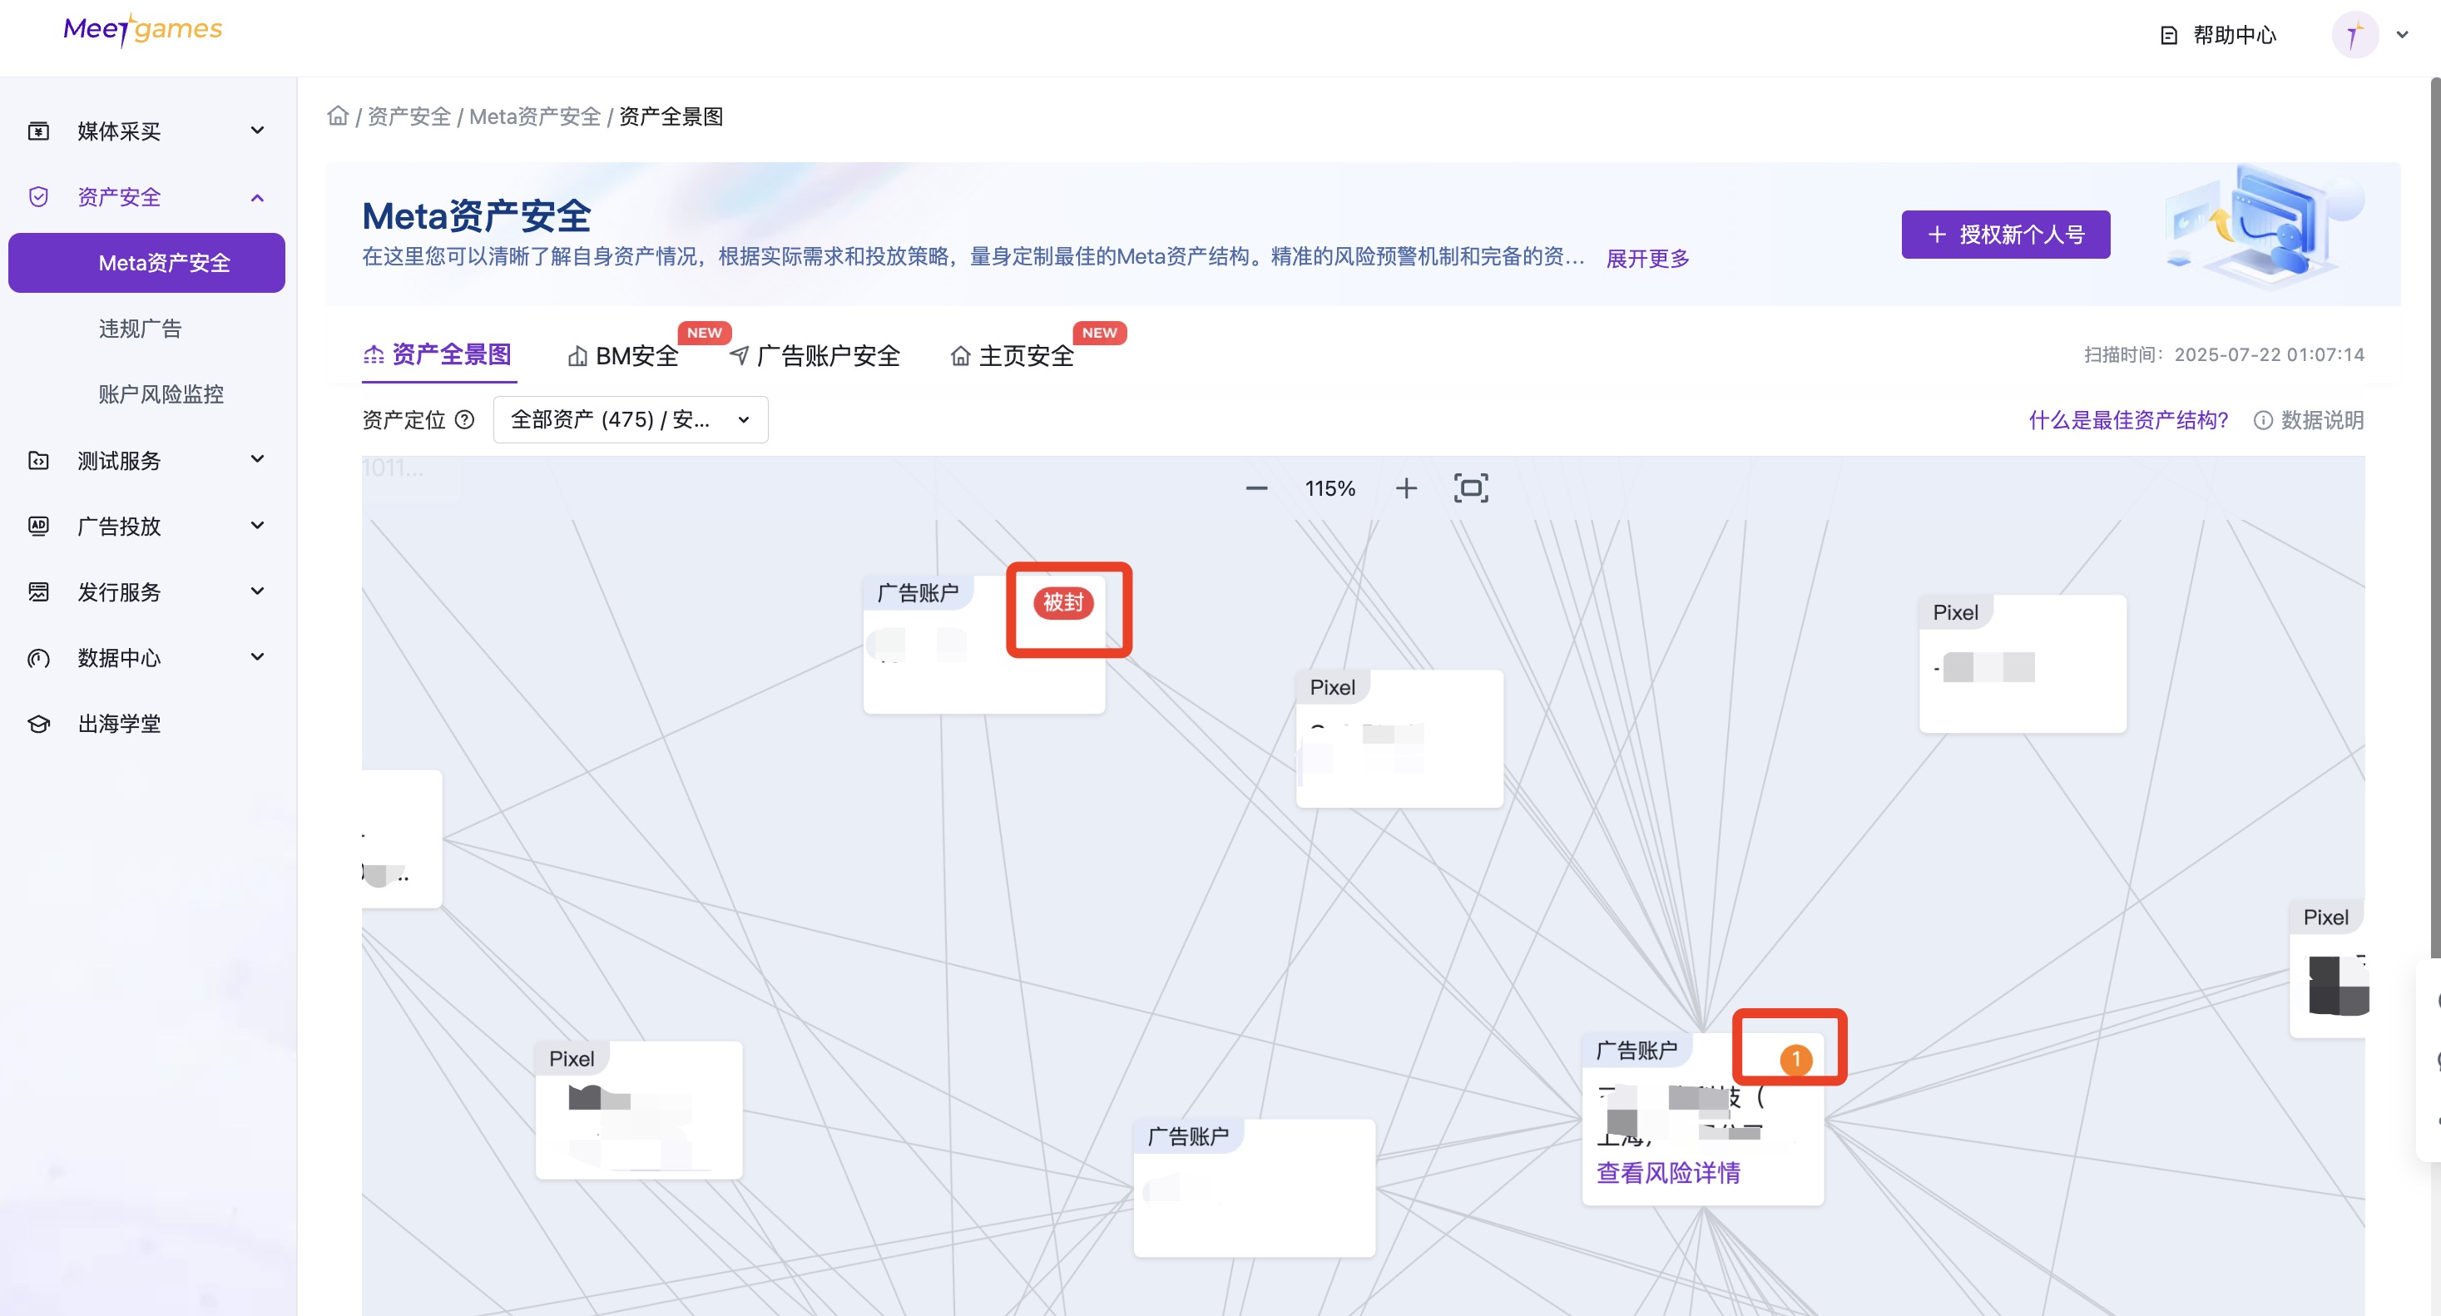Click 帮助中心 text link
This screenshot has width=2441, height=1316.
click(2235, 36)
